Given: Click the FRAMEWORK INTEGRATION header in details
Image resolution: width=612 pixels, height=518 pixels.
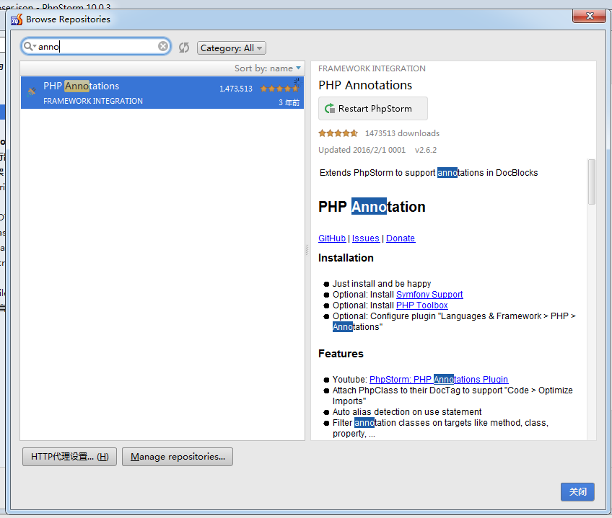Looking at the screenshot, I should pos(372,68).
